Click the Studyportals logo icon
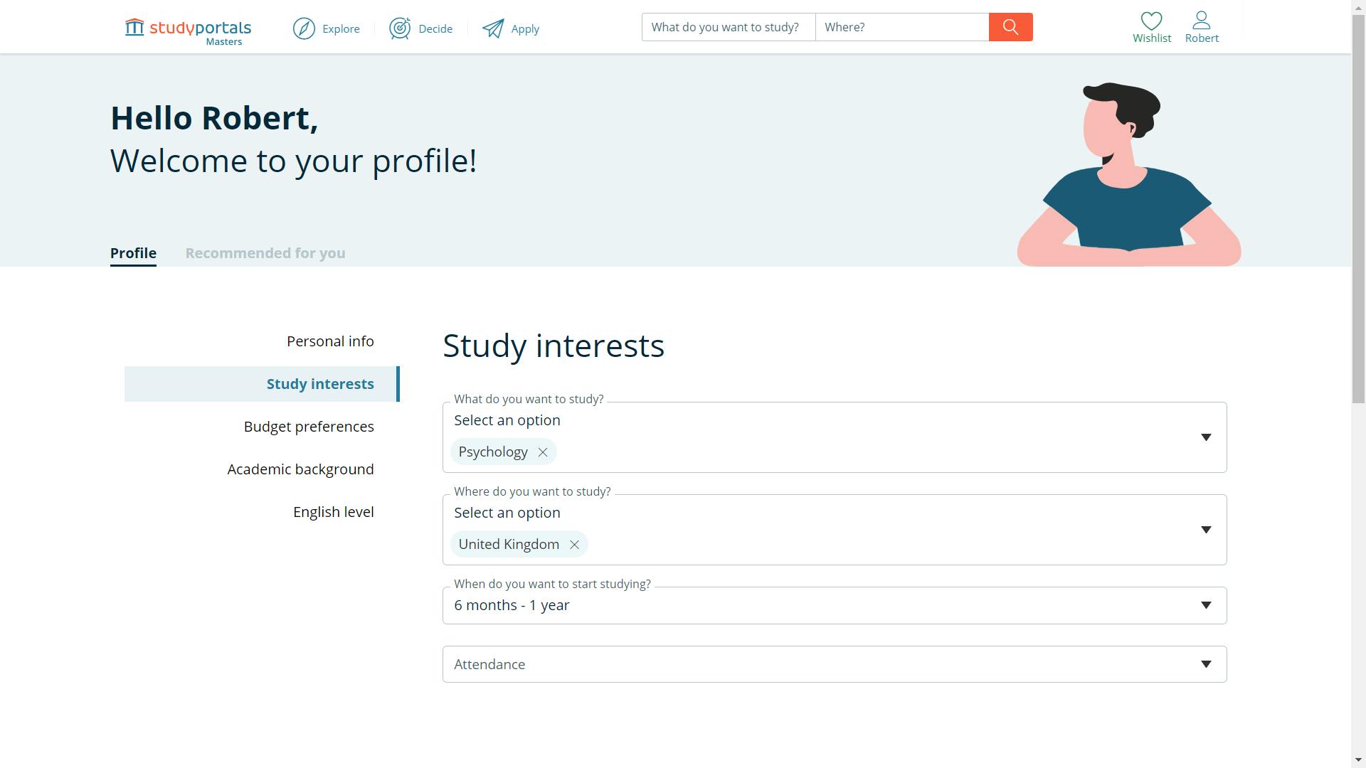Viewport: 1366px width, 768px height. 134,28
